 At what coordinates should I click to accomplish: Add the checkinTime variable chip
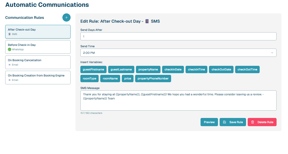pyautogui.click(x=196, y=70)
